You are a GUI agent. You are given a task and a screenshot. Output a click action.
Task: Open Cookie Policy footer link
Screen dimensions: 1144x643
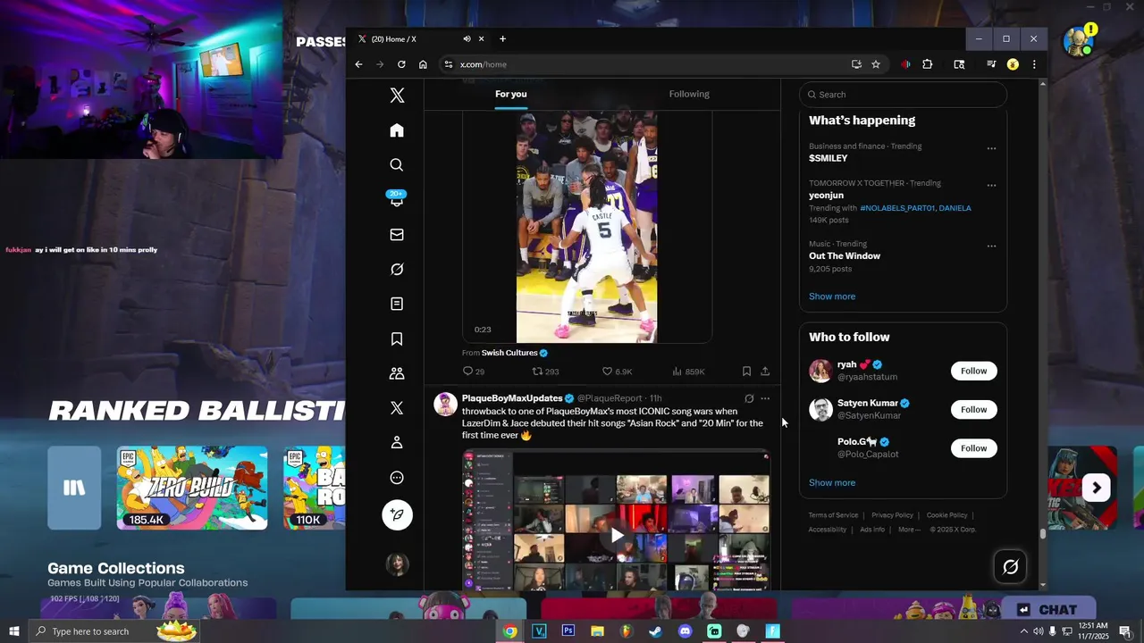pyautogui.click(x=946, y=515)
